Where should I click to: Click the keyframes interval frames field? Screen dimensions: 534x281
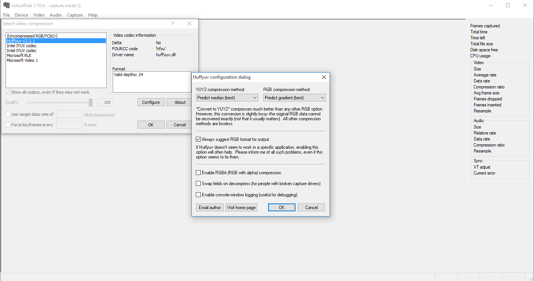tap(69, 125)
